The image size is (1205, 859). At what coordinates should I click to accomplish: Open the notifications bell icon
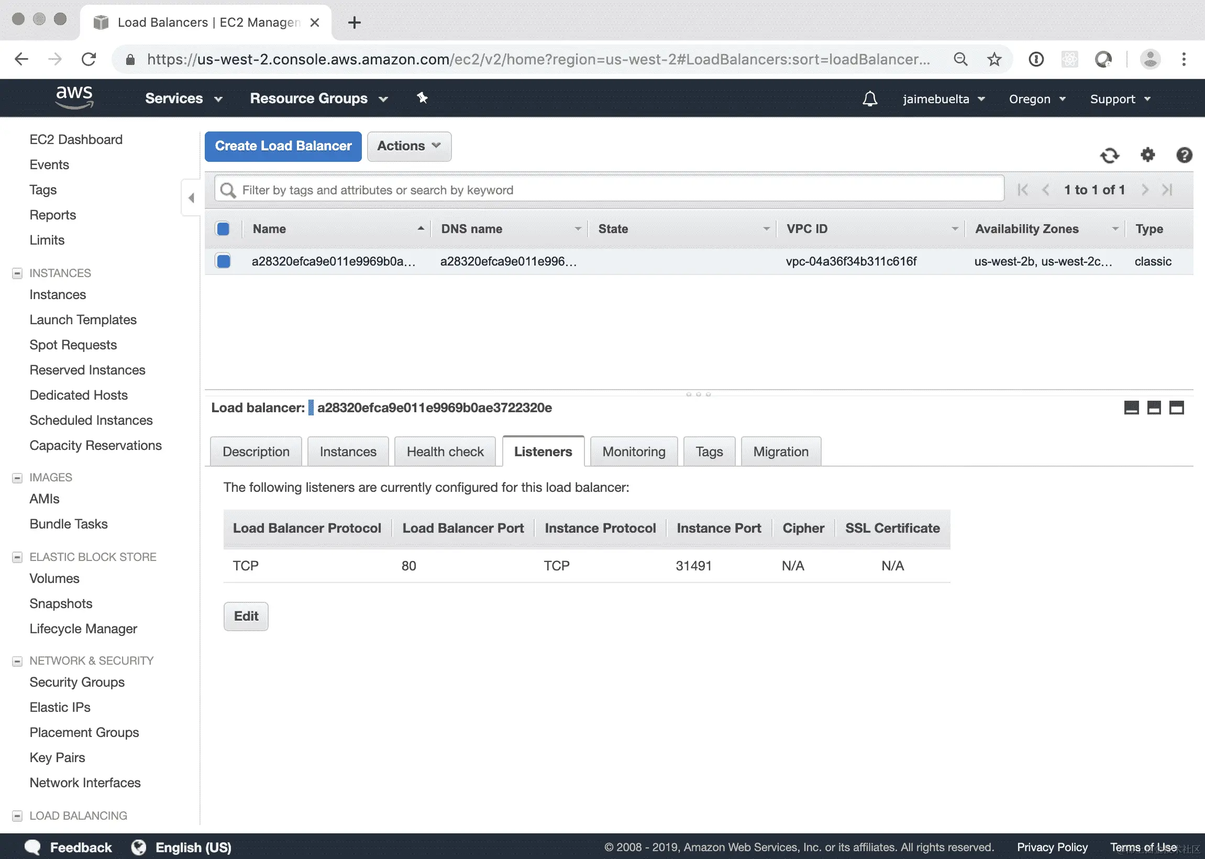870,99
